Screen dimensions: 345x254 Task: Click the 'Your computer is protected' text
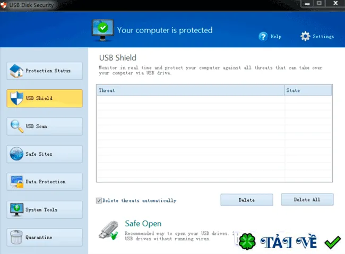point(165,30)
